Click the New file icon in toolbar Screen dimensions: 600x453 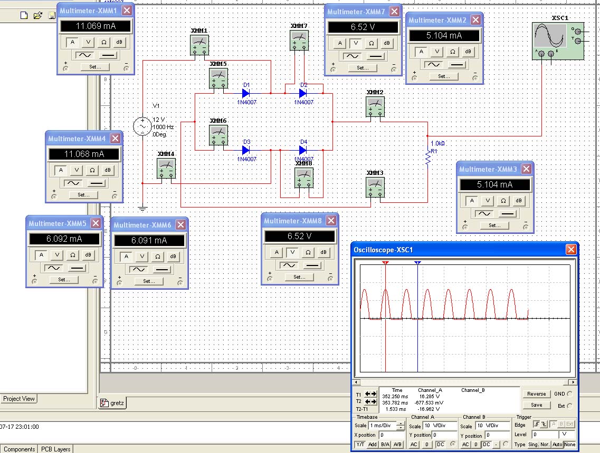pyautogui.click(x=24, y=15)
